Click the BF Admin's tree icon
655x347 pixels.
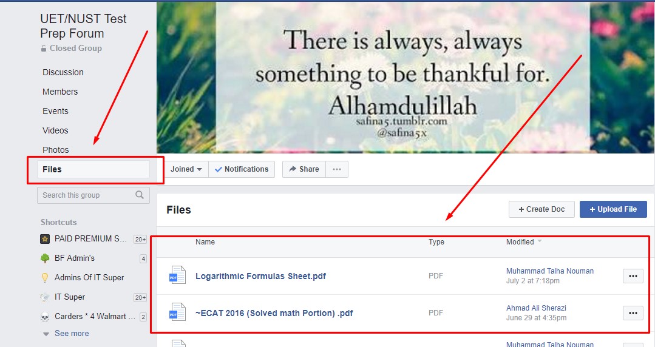(45, 258)
